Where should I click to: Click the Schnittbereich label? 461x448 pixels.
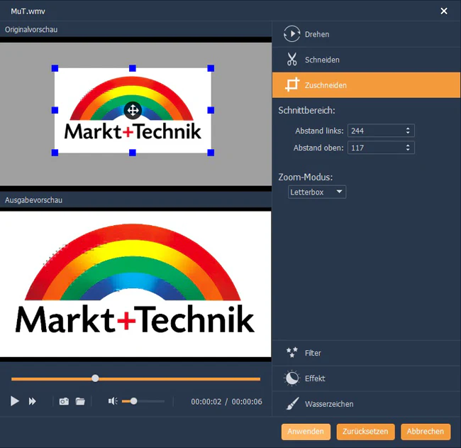306,110
